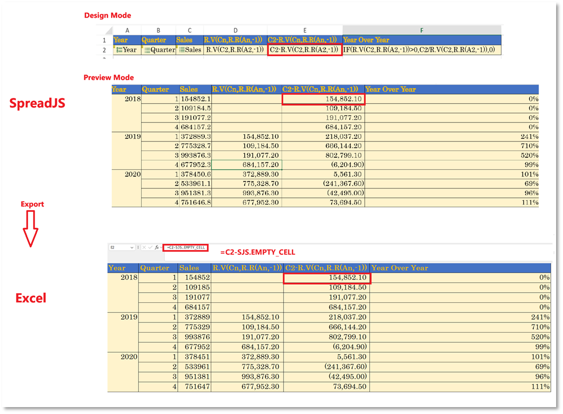Select column A header in Design Mode
Image resolution: width=563 pixels, height=414 pixels.
point(127,30)
